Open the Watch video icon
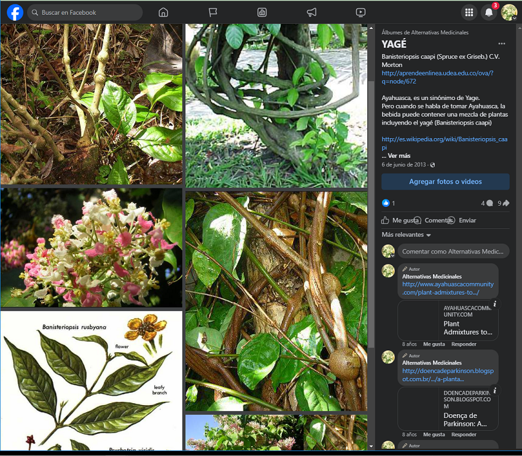 pyautogui.click(x=360, y=12)
